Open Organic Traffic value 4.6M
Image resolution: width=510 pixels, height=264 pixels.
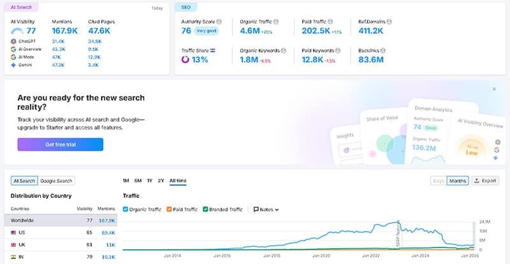pyautogui.click(x=250, y=31)
